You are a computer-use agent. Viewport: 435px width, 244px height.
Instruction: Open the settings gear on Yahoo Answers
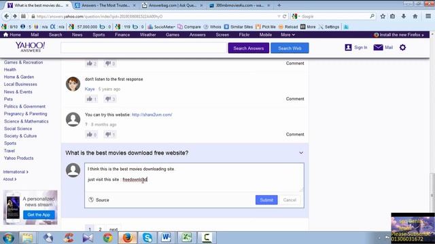click(x=402, y=47)
